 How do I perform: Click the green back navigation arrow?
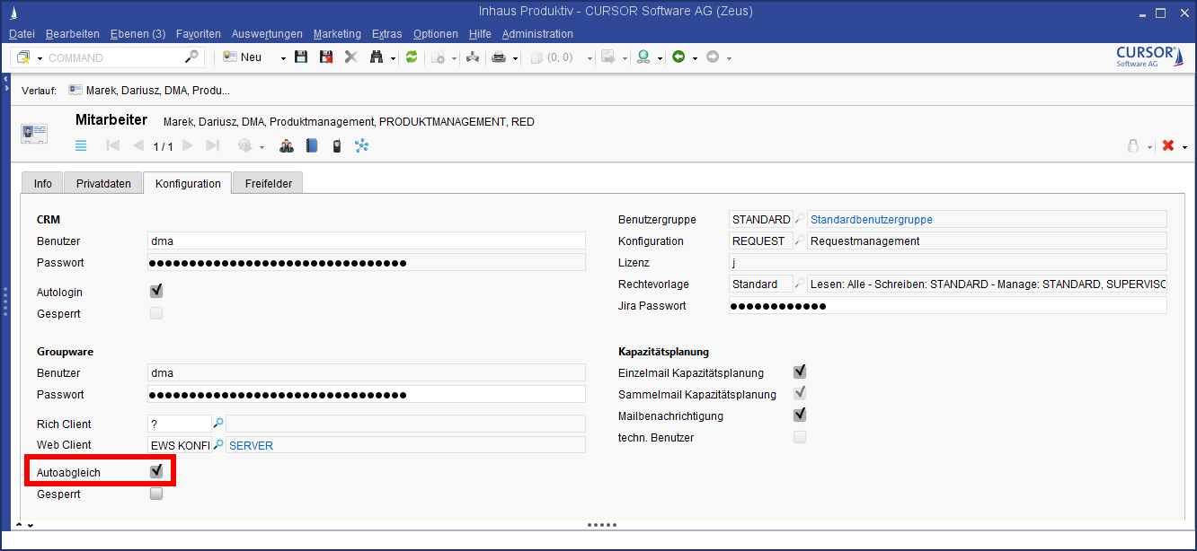tap(678, 57)
